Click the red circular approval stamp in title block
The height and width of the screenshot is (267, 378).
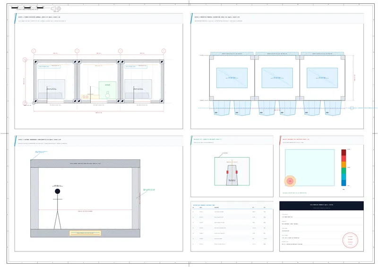coord(350,240)
